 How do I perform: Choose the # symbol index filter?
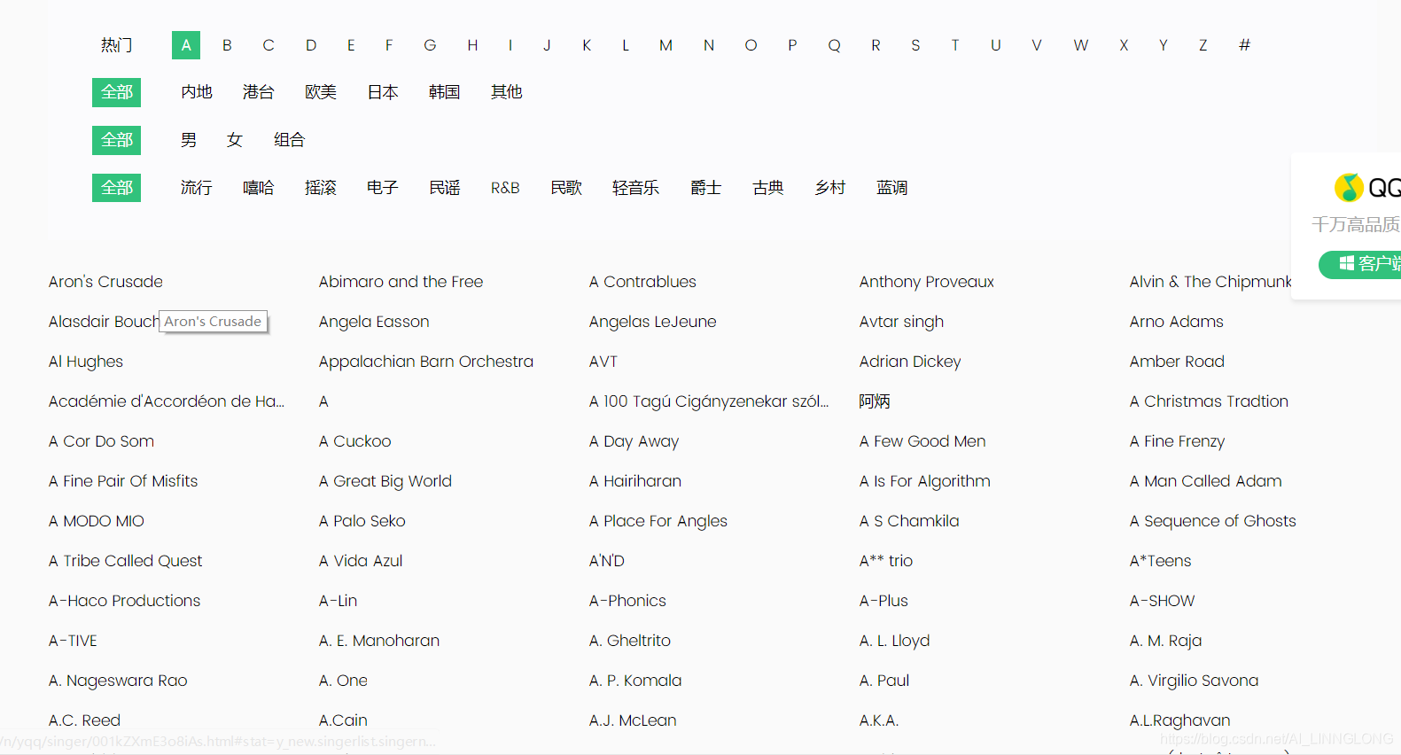pyautogui.click(x=1244, y=45)
